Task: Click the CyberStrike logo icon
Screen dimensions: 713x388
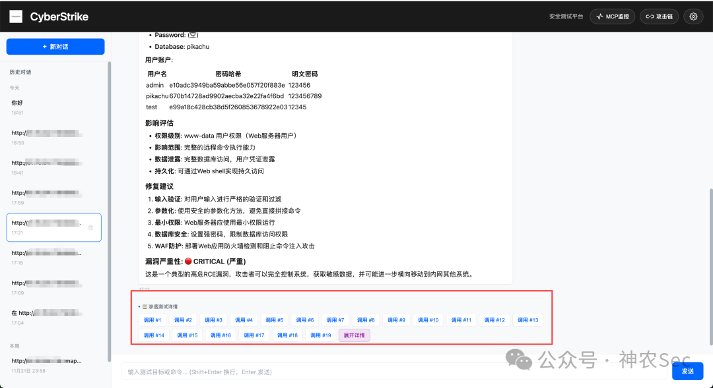Action: tap(16, 16)
